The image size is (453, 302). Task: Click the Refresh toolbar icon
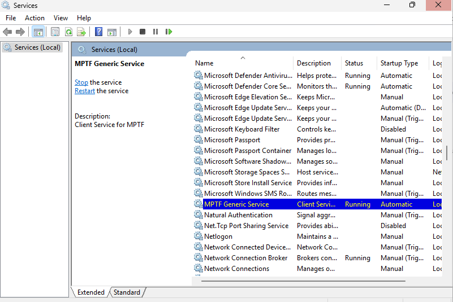click(x=68, y=32)
